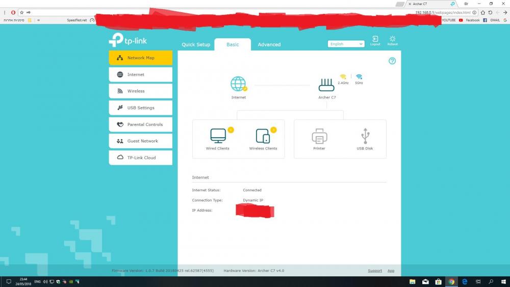Click the site info icon beside URL
The height and width of the screenshot is (287, 510).
tap(474, 12)
